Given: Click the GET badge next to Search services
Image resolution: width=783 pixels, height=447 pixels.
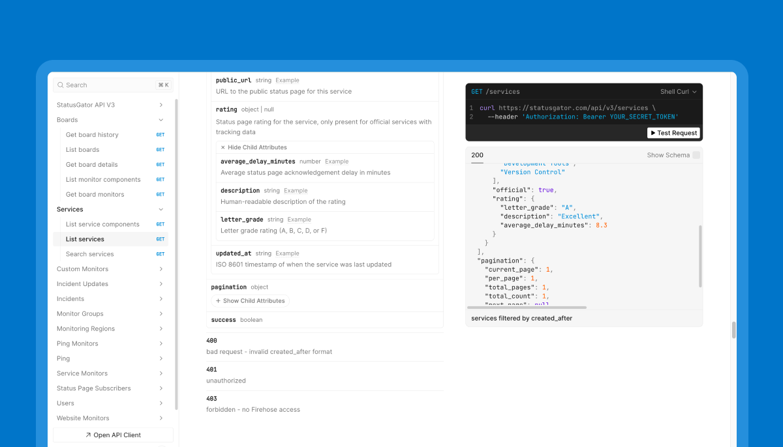Looking at the screenshot, I should click(x=160, y=254).
